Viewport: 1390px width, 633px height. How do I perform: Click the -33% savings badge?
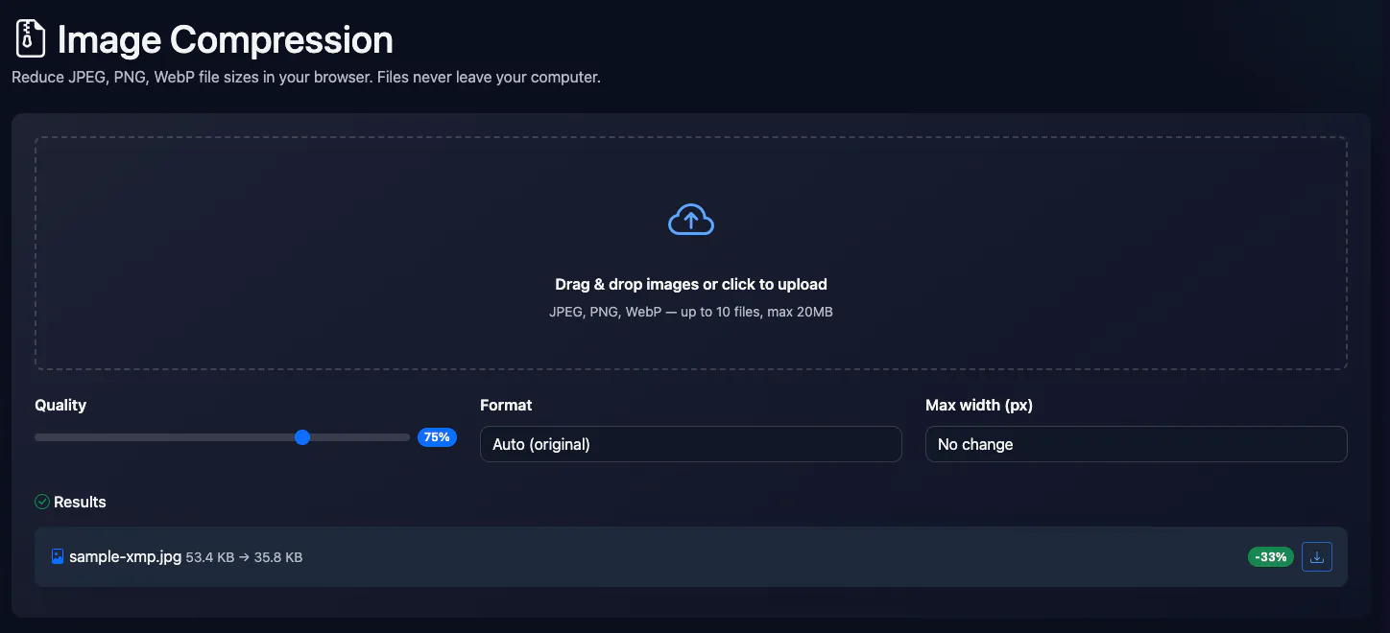coord(1271,556)
